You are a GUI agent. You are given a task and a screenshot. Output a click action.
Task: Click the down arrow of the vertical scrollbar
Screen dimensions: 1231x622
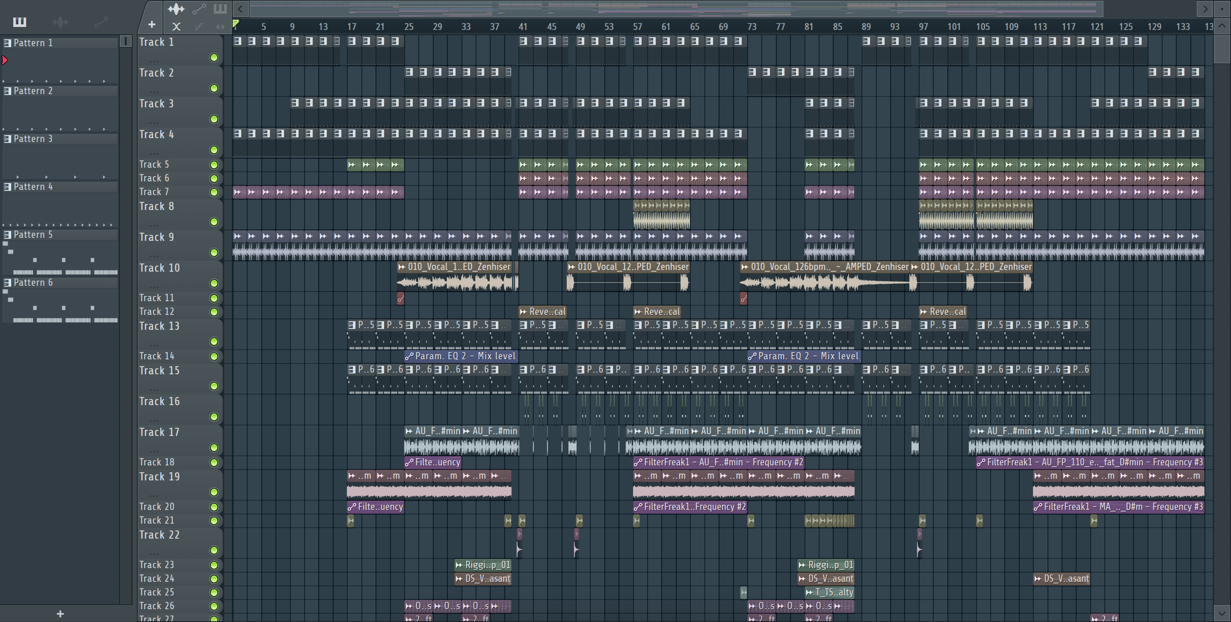point(1222,613)
